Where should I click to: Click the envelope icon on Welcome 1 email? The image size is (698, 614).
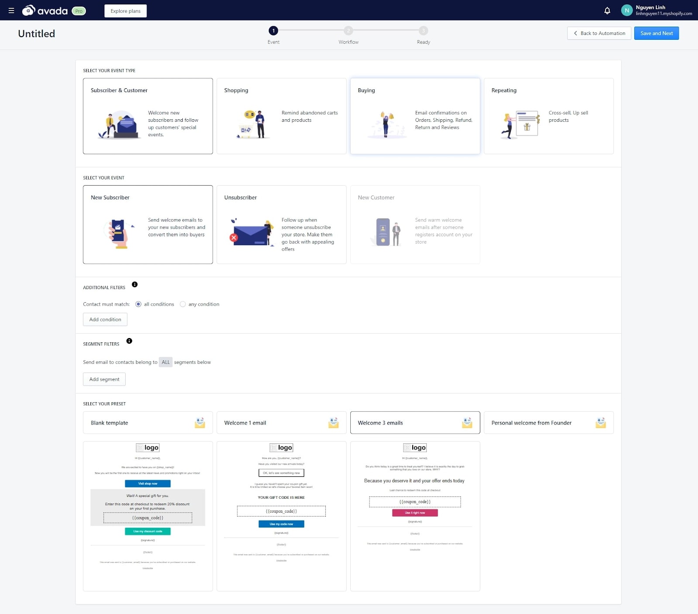pos(333,423)
